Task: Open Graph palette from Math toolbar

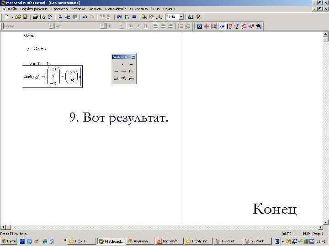Action: 207,26
